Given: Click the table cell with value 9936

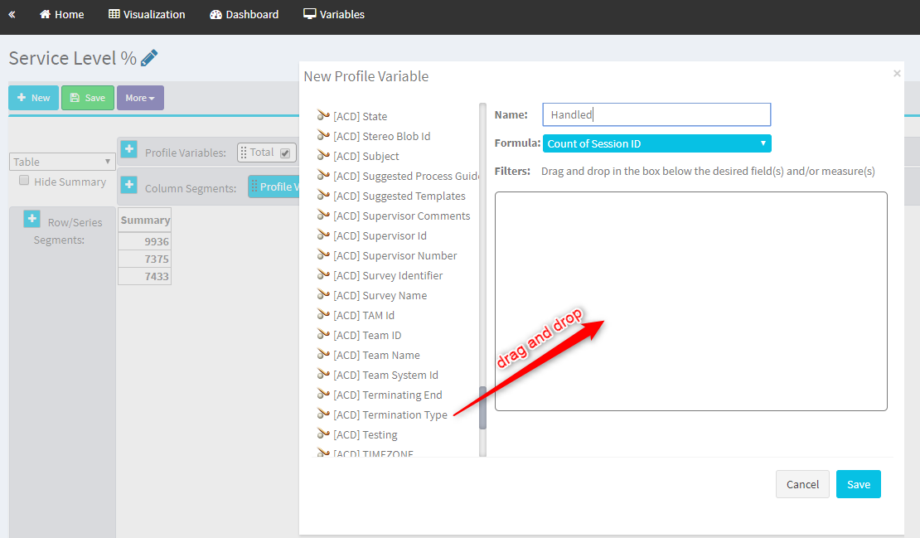Looking at the screenshot, I should (x=145, y=241).
